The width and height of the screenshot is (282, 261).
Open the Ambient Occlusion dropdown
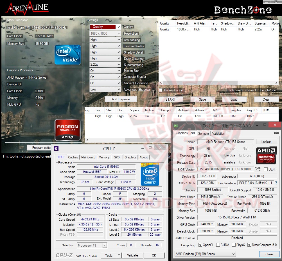pos(105,83)
